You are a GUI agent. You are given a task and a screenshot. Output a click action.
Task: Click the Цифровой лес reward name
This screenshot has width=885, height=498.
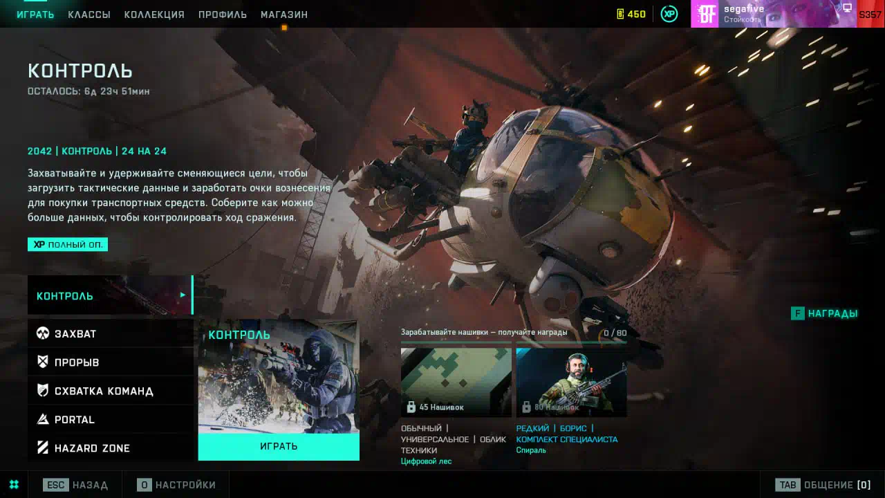coord(426,461)
